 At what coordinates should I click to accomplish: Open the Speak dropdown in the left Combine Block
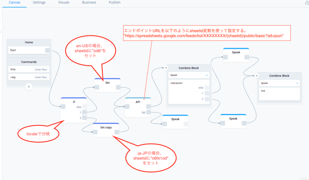click(189, 75)
